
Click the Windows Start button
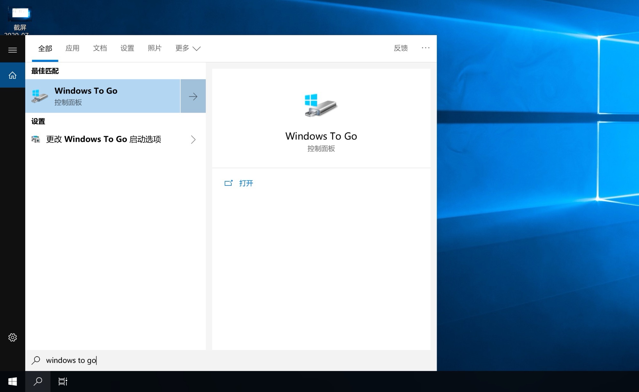point(12,381)
